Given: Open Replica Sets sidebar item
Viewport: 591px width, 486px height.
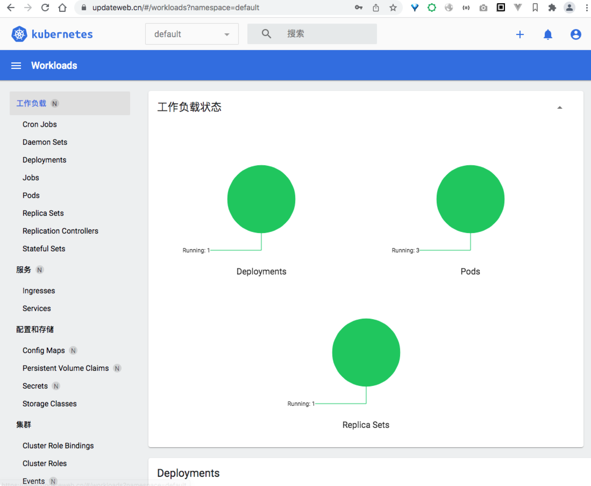Looking at the screenshot, I should point(43,213).
